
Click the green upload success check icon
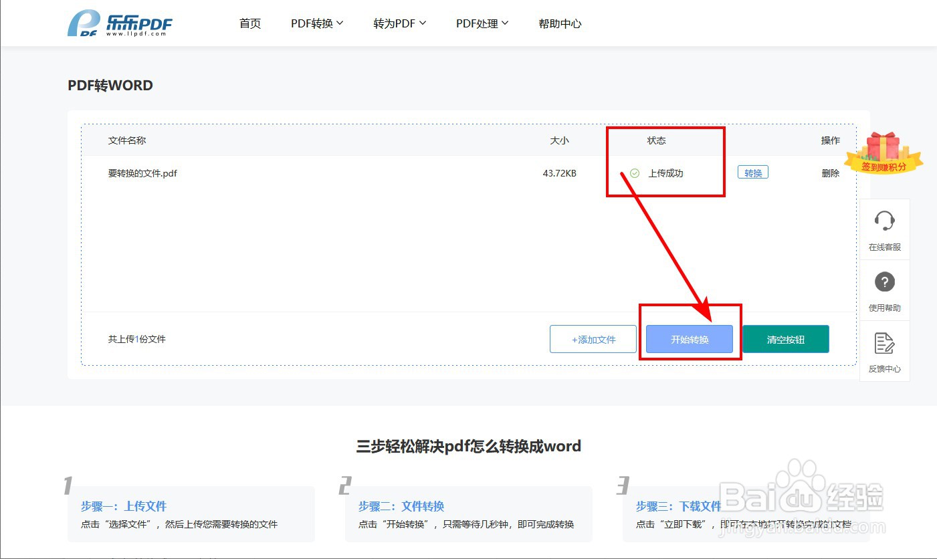tap(634, 173)
